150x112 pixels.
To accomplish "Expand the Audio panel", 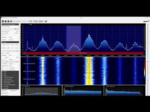I will [10, 72].
